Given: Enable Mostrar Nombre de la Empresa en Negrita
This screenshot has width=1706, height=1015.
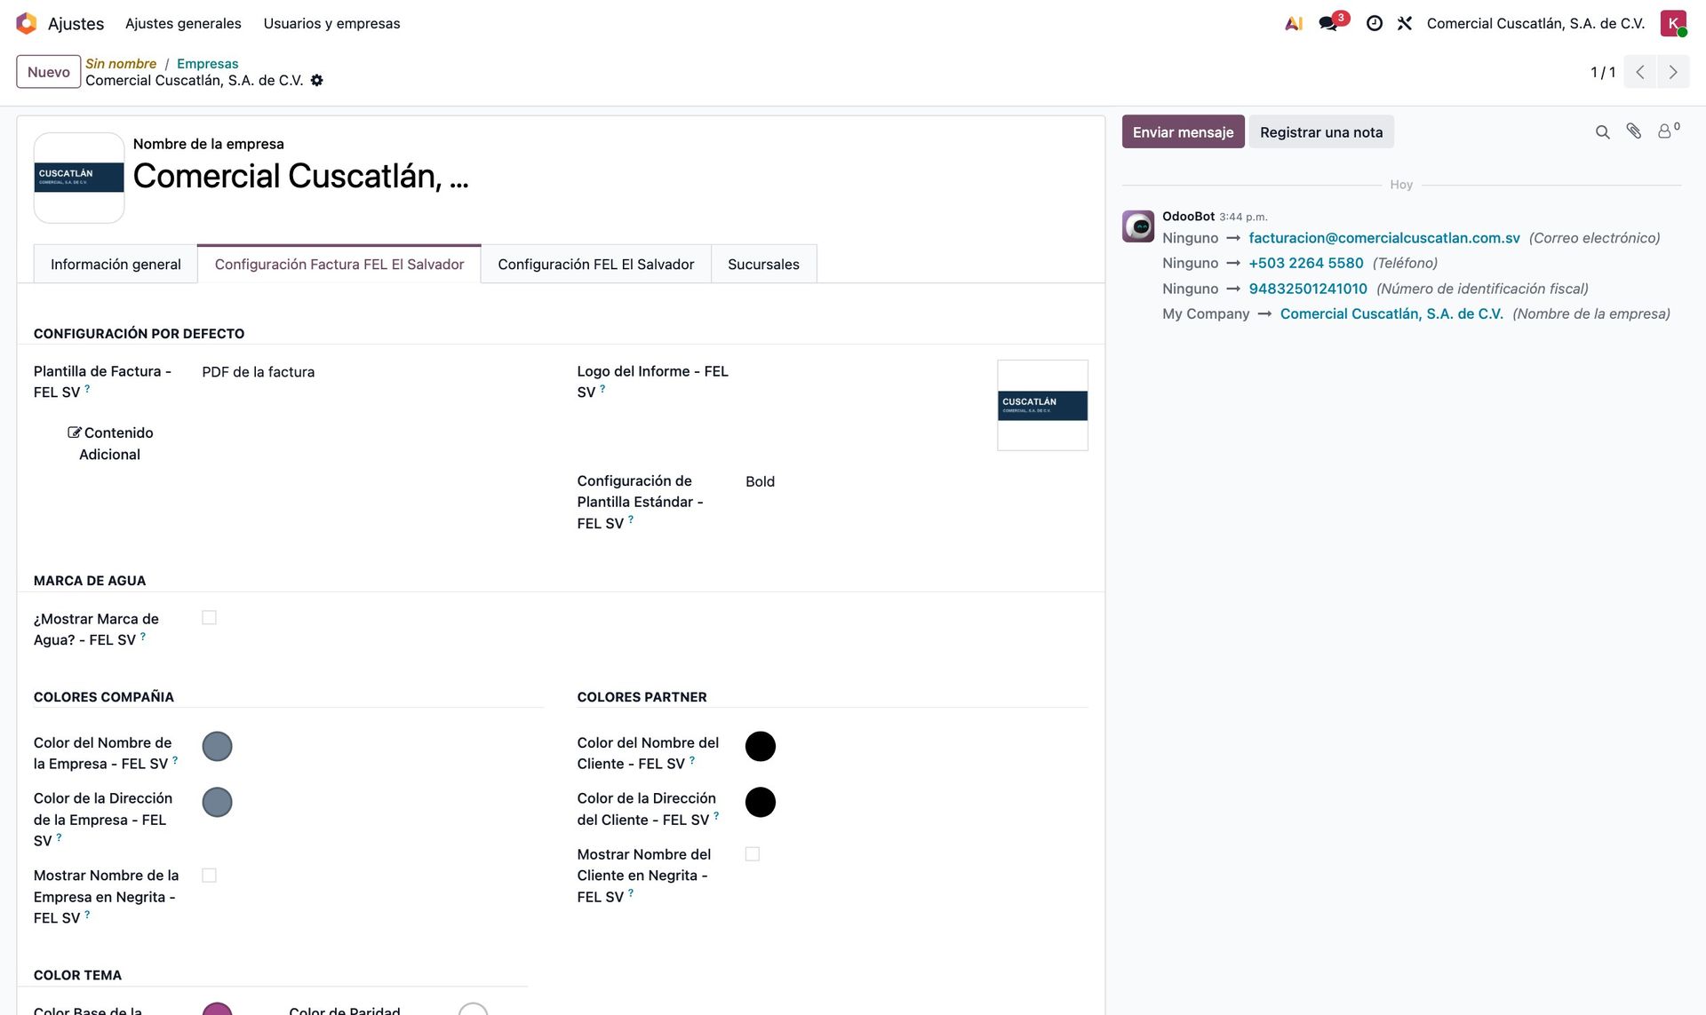Looking at the screenshot, I should 209,875.
